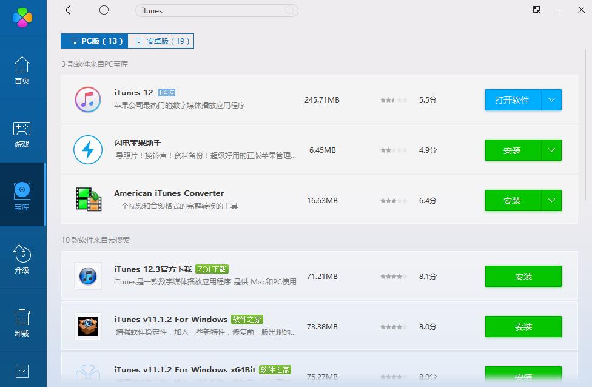
Task: Click the iTunes 12 application icon
Action: coord(88,99)
